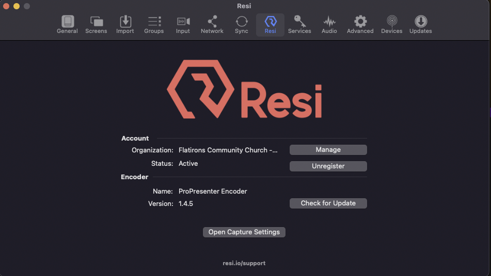Image resolution: width=491 pixels, height=276 pixels.
Task: Click the Account section heading
Action: tap(135, 139)
